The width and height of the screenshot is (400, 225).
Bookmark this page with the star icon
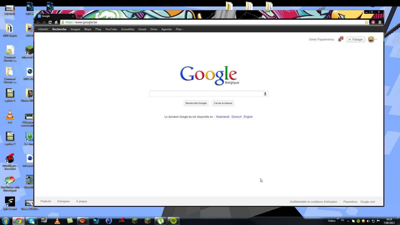pyautogui.click(x=367, y=22)
